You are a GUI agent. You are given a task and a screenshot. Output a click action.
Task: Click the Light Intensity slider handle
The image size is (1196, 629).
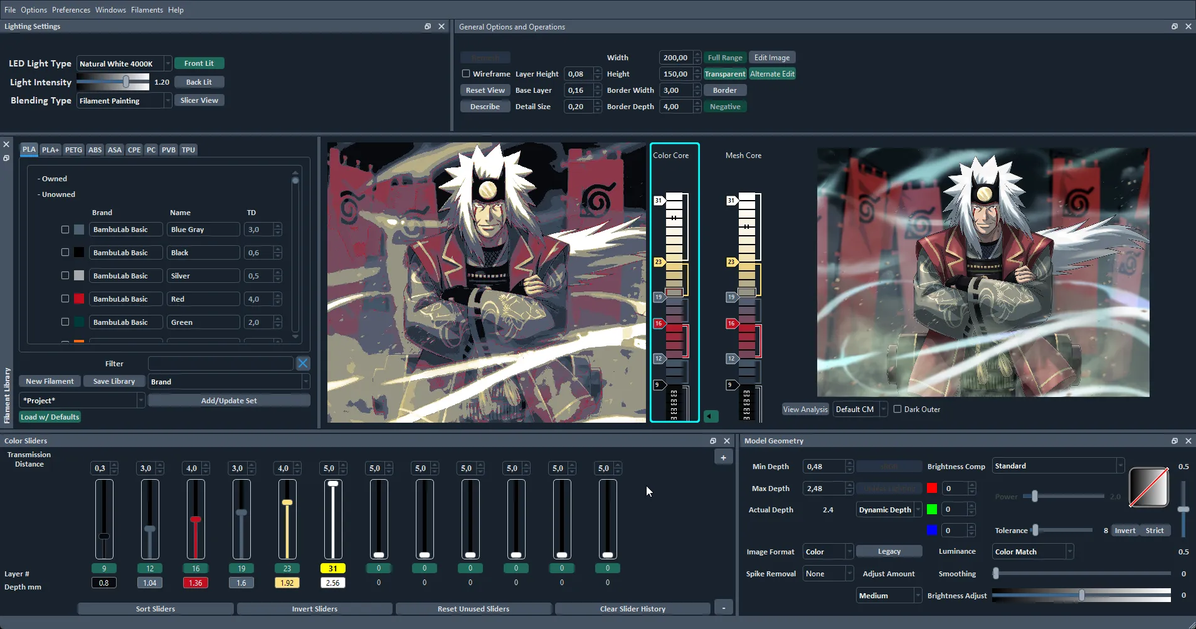(126, 82)
